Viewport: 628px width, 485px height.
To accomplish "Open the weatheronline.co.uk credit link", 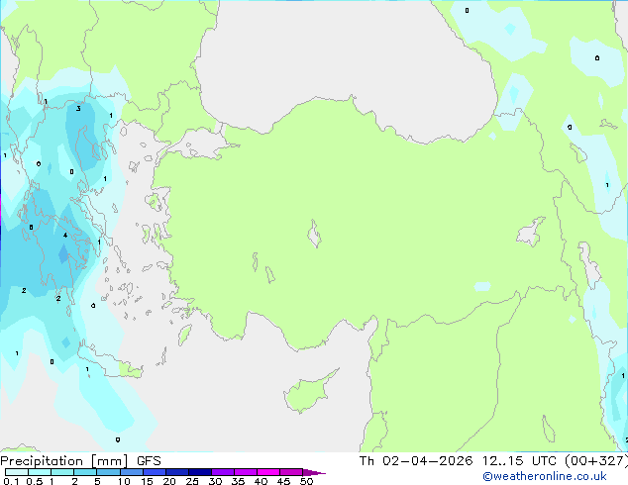I will tap(545, 476).
